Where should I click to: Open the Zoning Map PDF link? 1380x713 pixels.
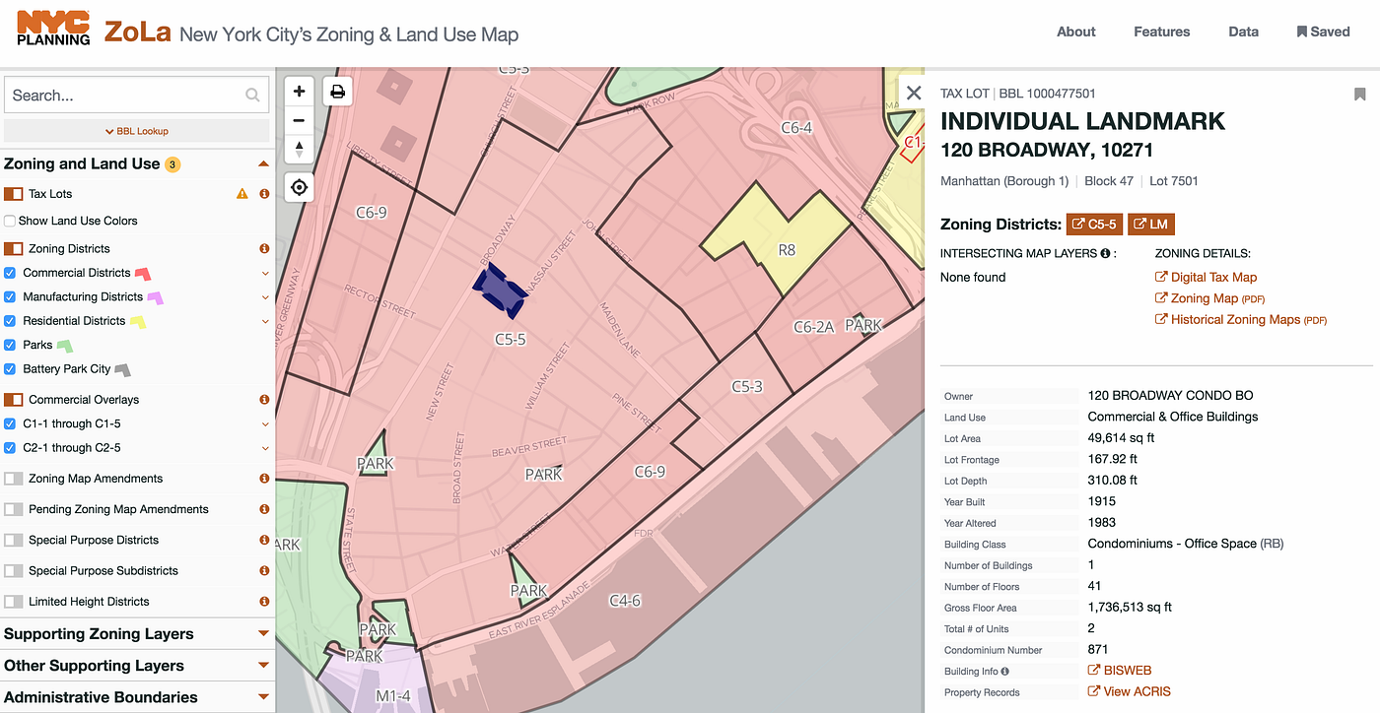point(1210,298)
